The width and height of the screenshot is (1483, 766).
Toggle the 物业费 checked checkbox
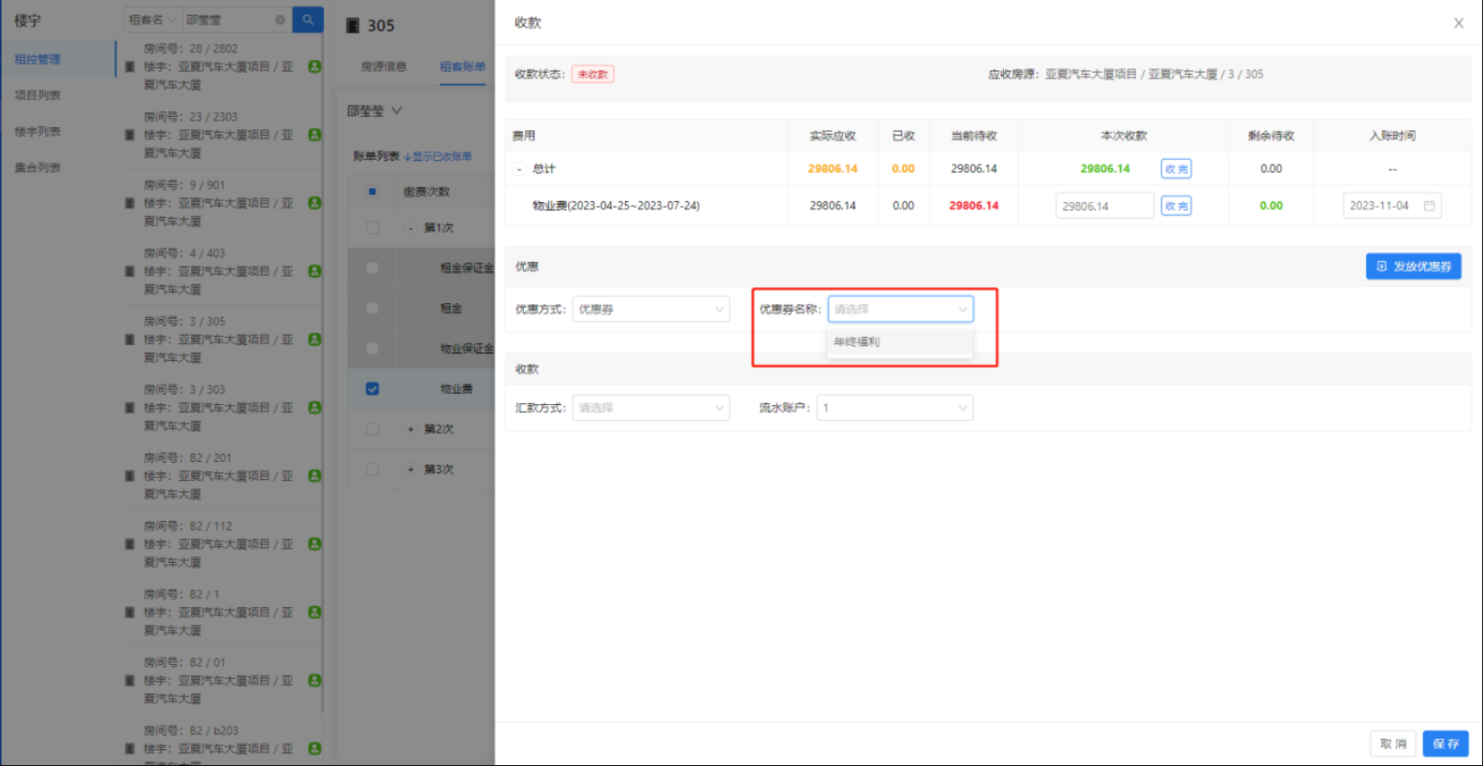(x=372, y=389)
